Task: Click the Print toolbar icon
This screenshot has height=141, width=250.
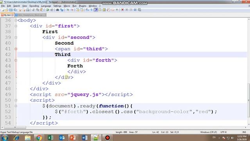Action: coord(28,10)
